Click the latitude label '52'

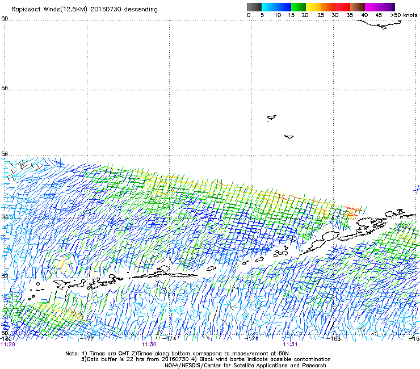(5, 276)
